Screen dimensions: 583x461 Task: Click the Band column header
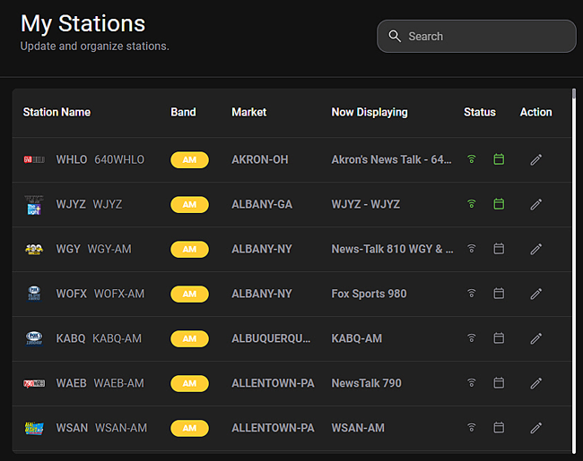(183, 112)
